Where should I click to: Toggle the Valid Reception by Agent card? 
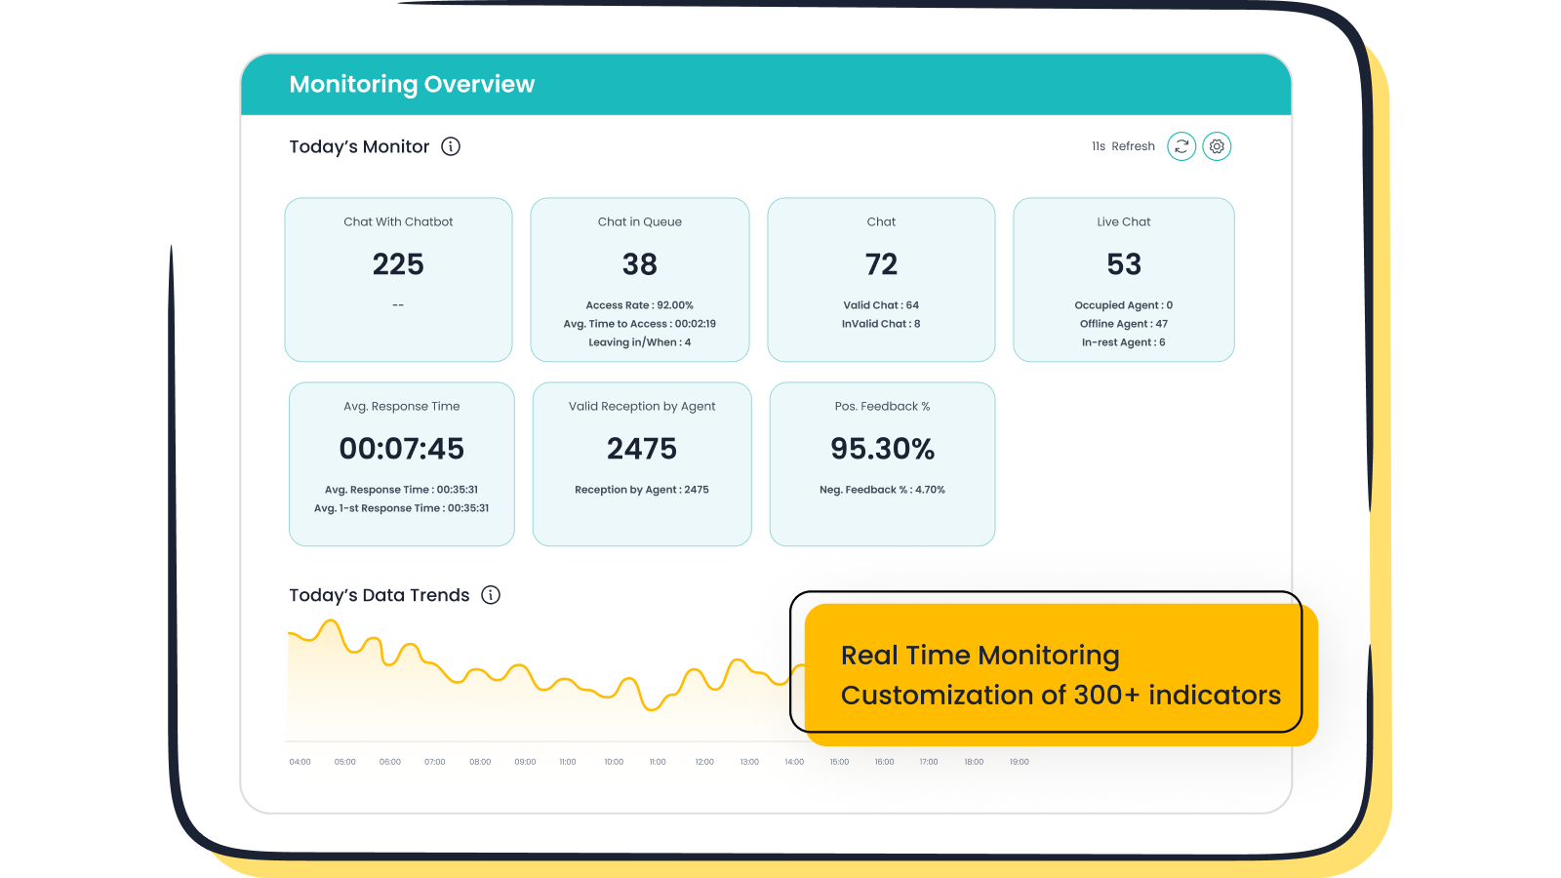pyautogui.click(x=641, y=463)
